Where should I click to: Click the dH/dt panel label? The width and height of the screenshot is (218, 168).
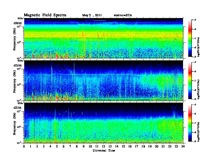click(18, 23)
